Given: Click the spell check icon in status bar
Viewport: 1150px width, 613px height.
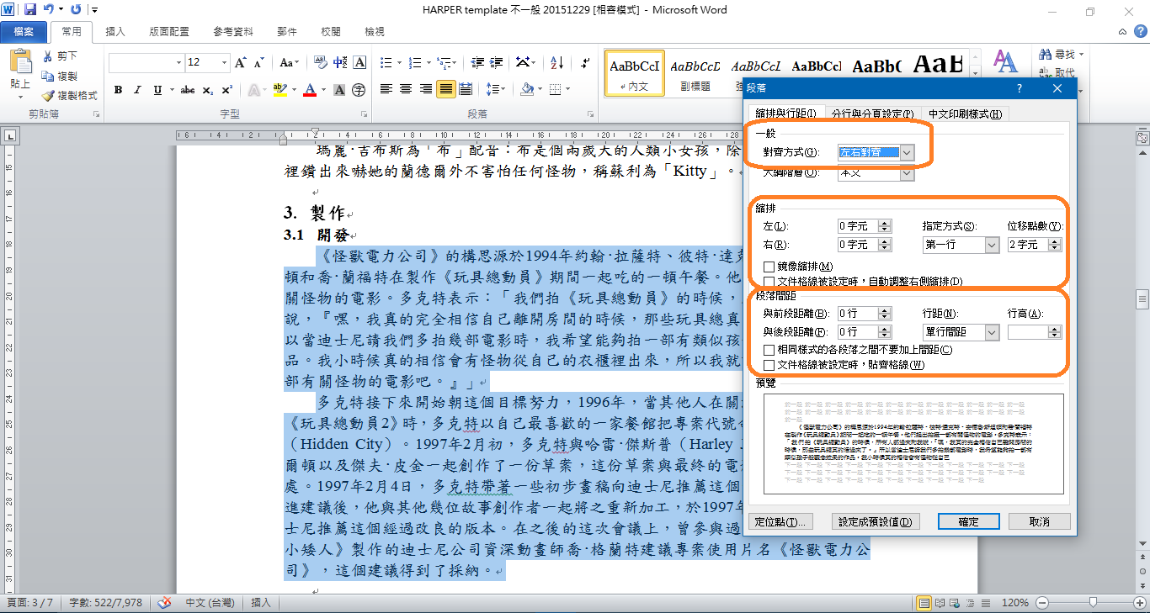Looking at the screenshot, I should point(165,602).
